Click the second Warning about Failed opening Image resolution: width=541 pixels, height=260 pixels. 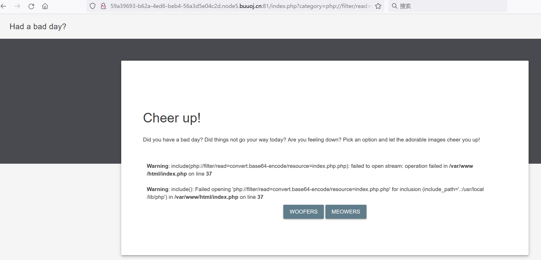pyautogui.click(x=315, y=193)
